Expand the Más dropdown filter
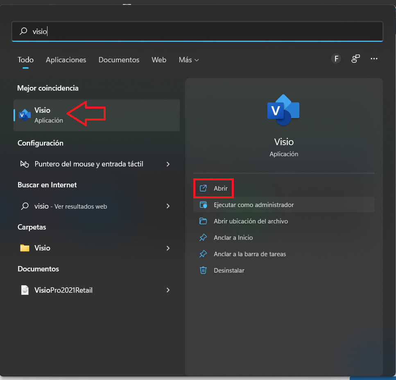The image size is (396, 380). [189, 60]
